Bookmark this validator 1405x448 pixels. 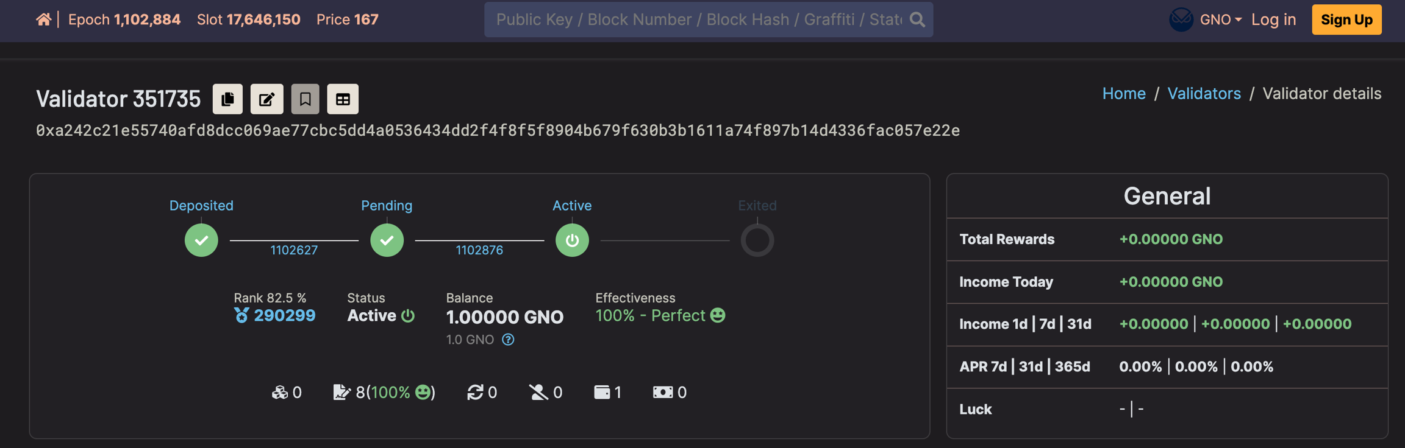[x=305, y=99]
